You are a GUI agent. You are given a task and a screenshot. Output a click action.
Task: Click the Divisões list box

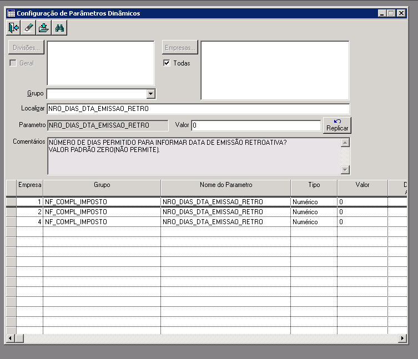[x=101, y=63]
